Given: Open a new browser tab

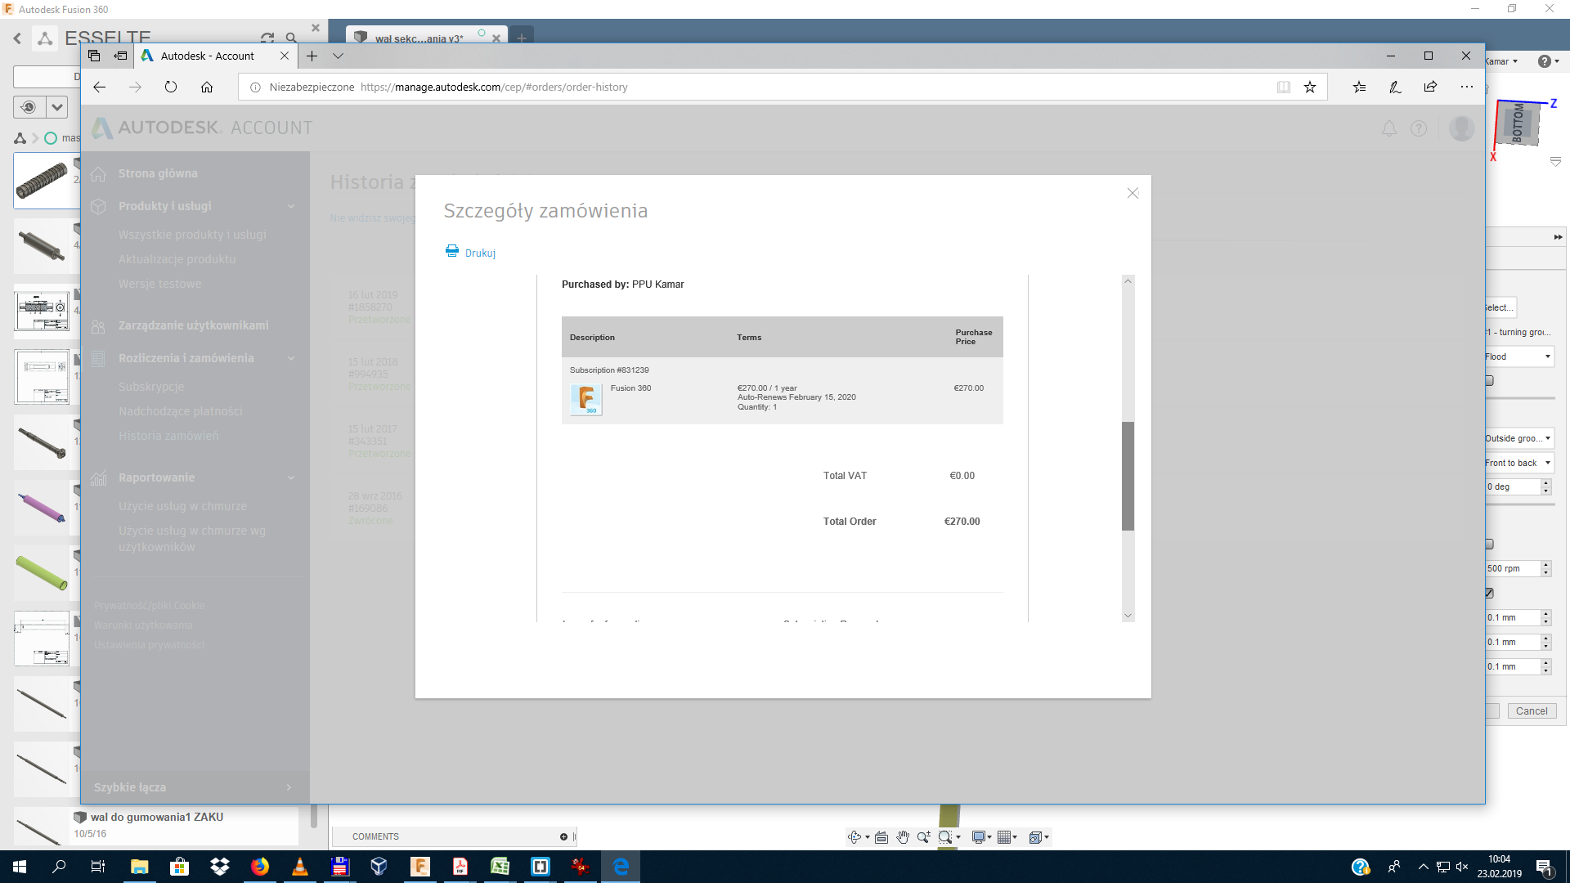Looking at the screenshot, I should (312, 56).
